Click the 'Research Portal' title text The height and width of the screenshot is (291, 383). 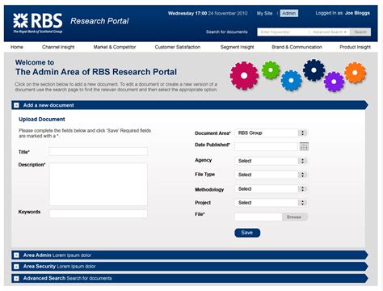click(x=99, y=21)
